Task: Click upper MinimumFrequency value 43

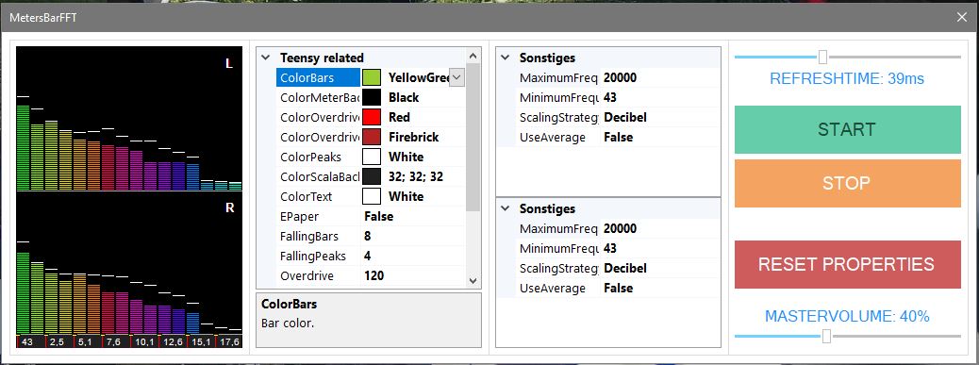Action: 610,97
